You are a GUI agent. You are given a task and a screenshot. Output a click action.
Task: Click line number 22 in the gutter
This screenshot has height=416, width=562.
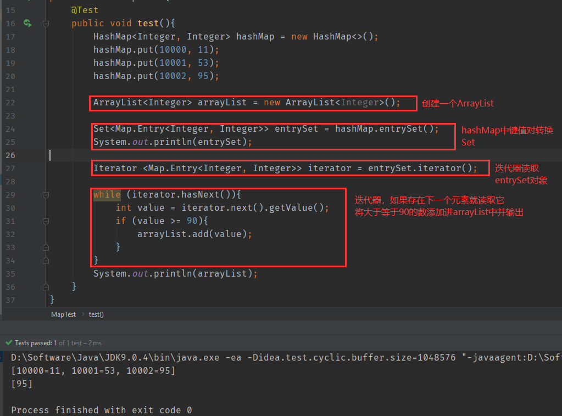(x=10, y=103)
